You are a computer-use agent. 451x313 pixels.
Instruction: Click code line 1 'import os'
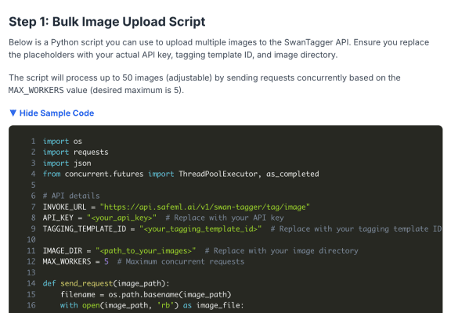pyautogui.click(x=63, y=142)
